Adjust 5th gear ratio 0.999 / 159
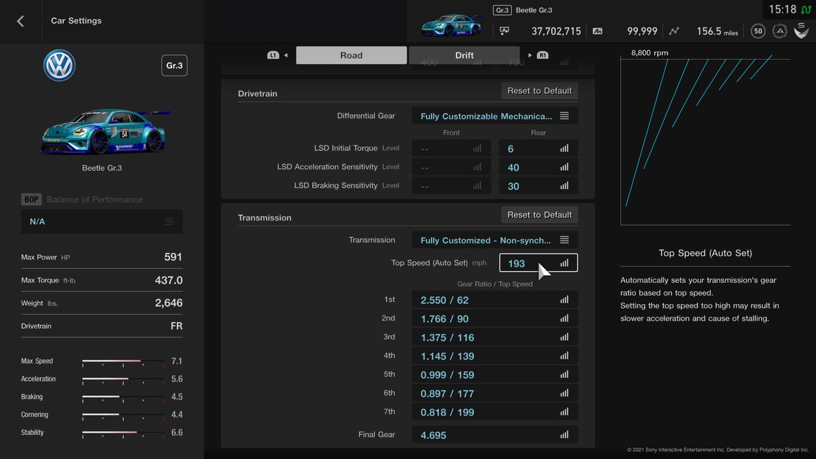This screenshot has height=459, width=816. click(x=495, y=375)
